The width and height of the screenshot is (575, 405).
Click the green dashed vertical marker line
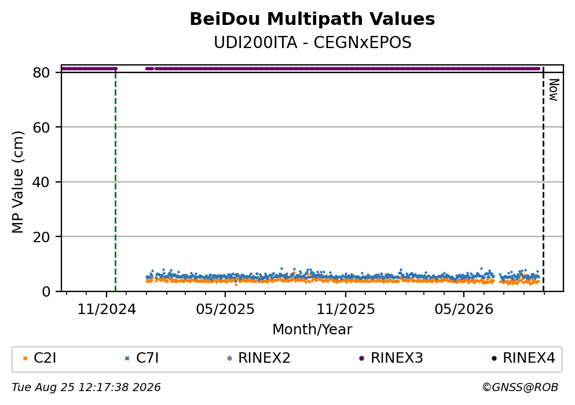pyautogui.click(x=115, y=180)
